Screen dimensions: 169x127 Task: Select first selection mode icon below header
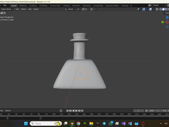(x=2, y=13)
